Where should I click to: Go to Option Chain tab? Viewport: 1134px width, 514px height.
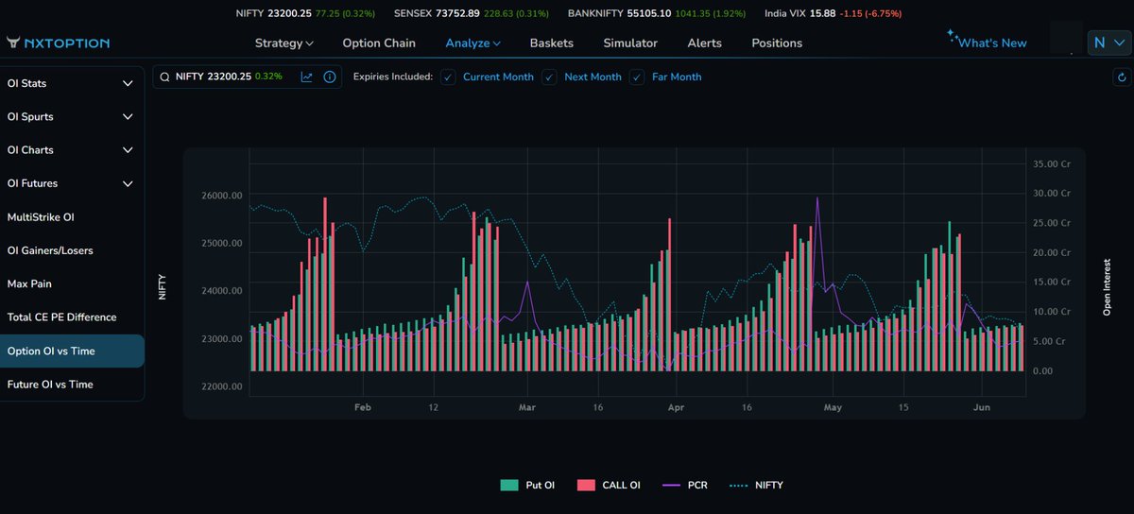379,43
